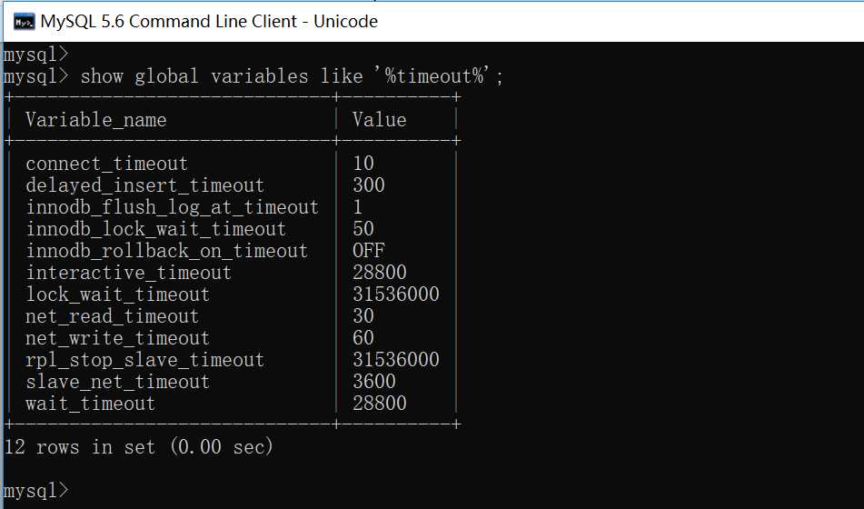Click the '12 rows in set' result line
The image size is (864, 509).
click(138, 446)
